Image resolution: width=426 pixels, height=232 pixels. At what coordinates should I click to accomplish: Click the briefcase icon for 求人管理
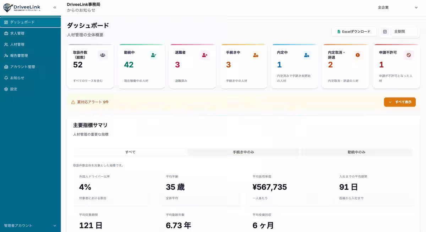pyautogui.click(x=6, y=33)
